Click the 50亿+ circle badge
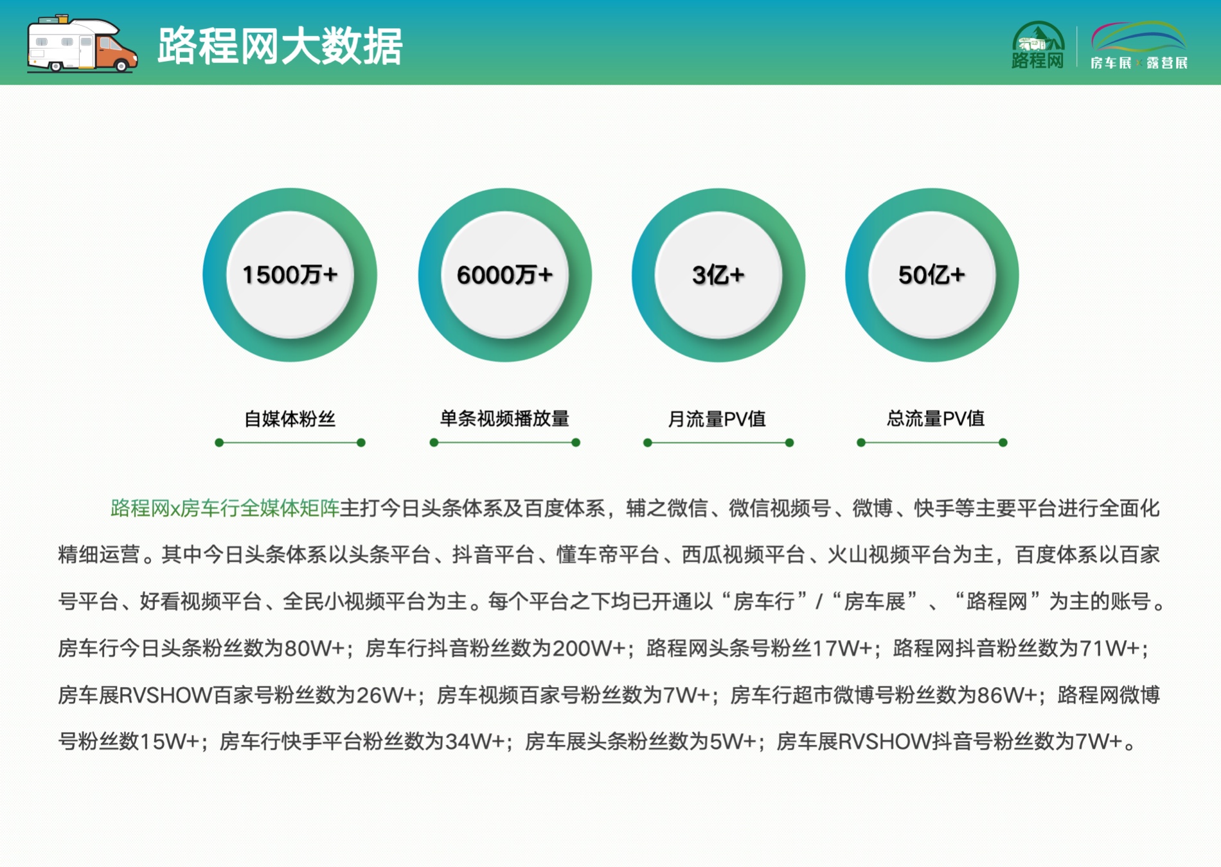1221x867 pixels. click(x=931, y=275)
